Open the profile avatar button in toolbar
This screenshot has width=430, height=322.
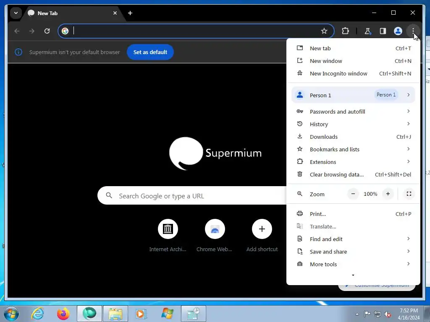pyautogui.click(x=398, y=31)
